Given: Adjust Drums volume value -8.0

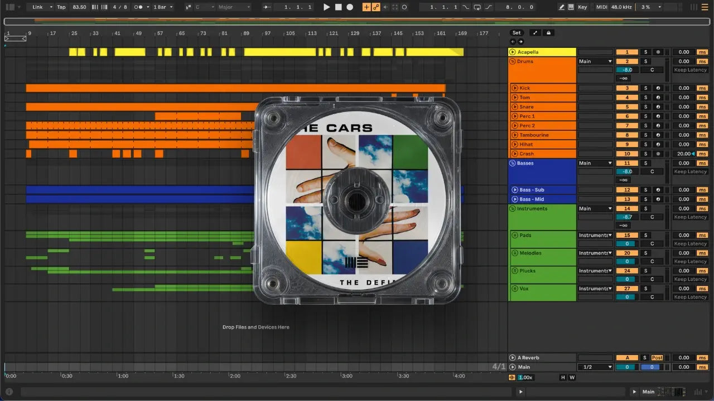Looking at the screenshot, I should point(627,70).
